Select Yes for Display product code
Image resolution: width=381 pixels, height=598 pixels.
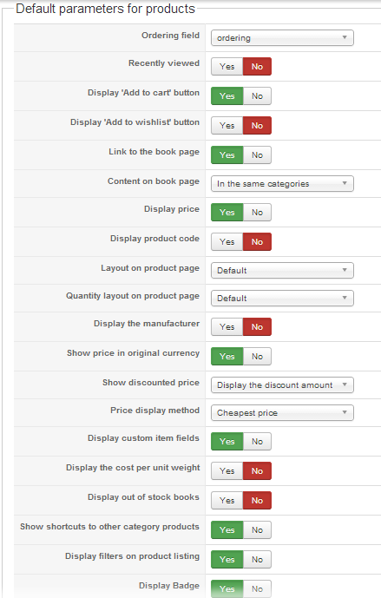(227, 242)
